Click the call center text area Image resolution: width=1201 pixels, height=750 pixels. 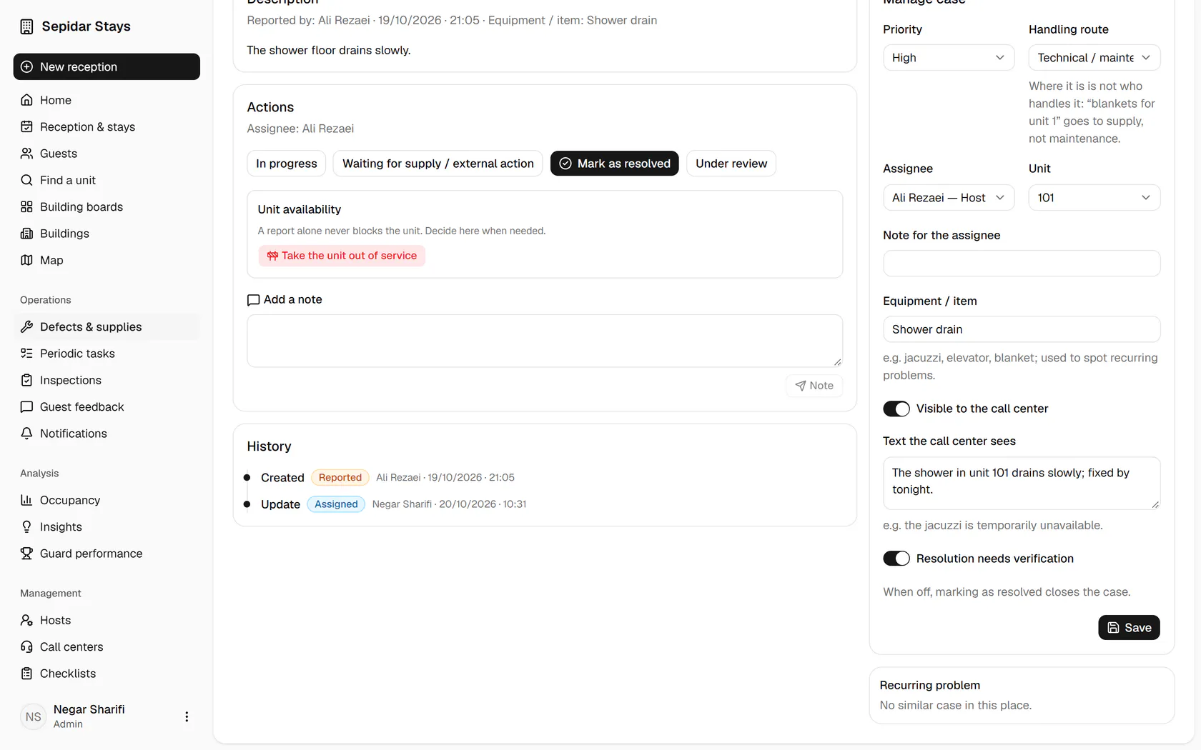(x=1022, y=483)
